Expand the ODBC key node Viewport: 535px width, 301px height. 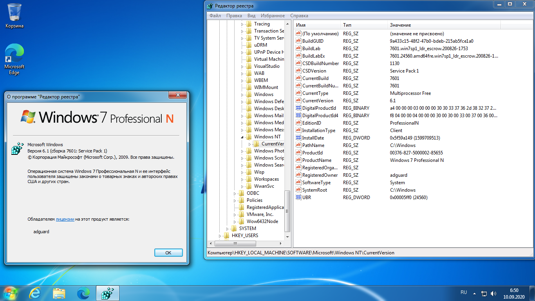[235, 193]
